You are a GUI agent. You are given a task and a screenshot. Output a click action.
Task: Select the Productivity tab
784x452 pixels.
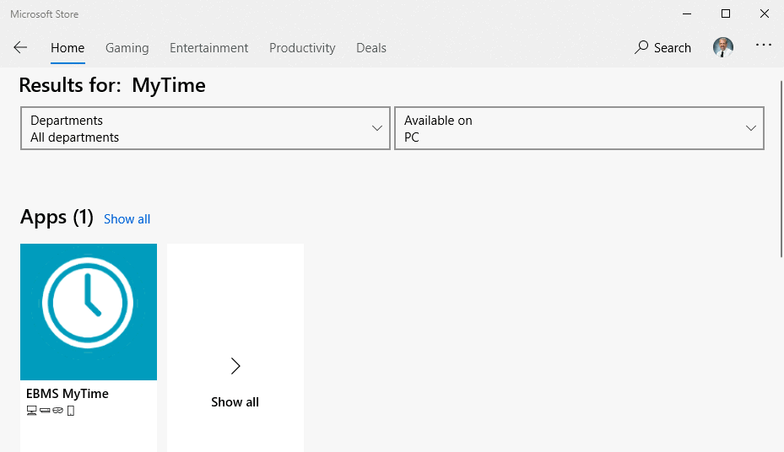(302, 48)
